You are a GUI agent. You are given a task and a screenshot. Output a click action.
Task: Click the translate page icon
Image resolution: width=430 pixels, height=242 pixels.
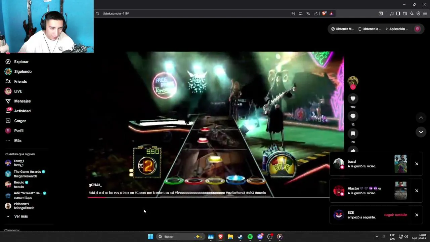308,13
